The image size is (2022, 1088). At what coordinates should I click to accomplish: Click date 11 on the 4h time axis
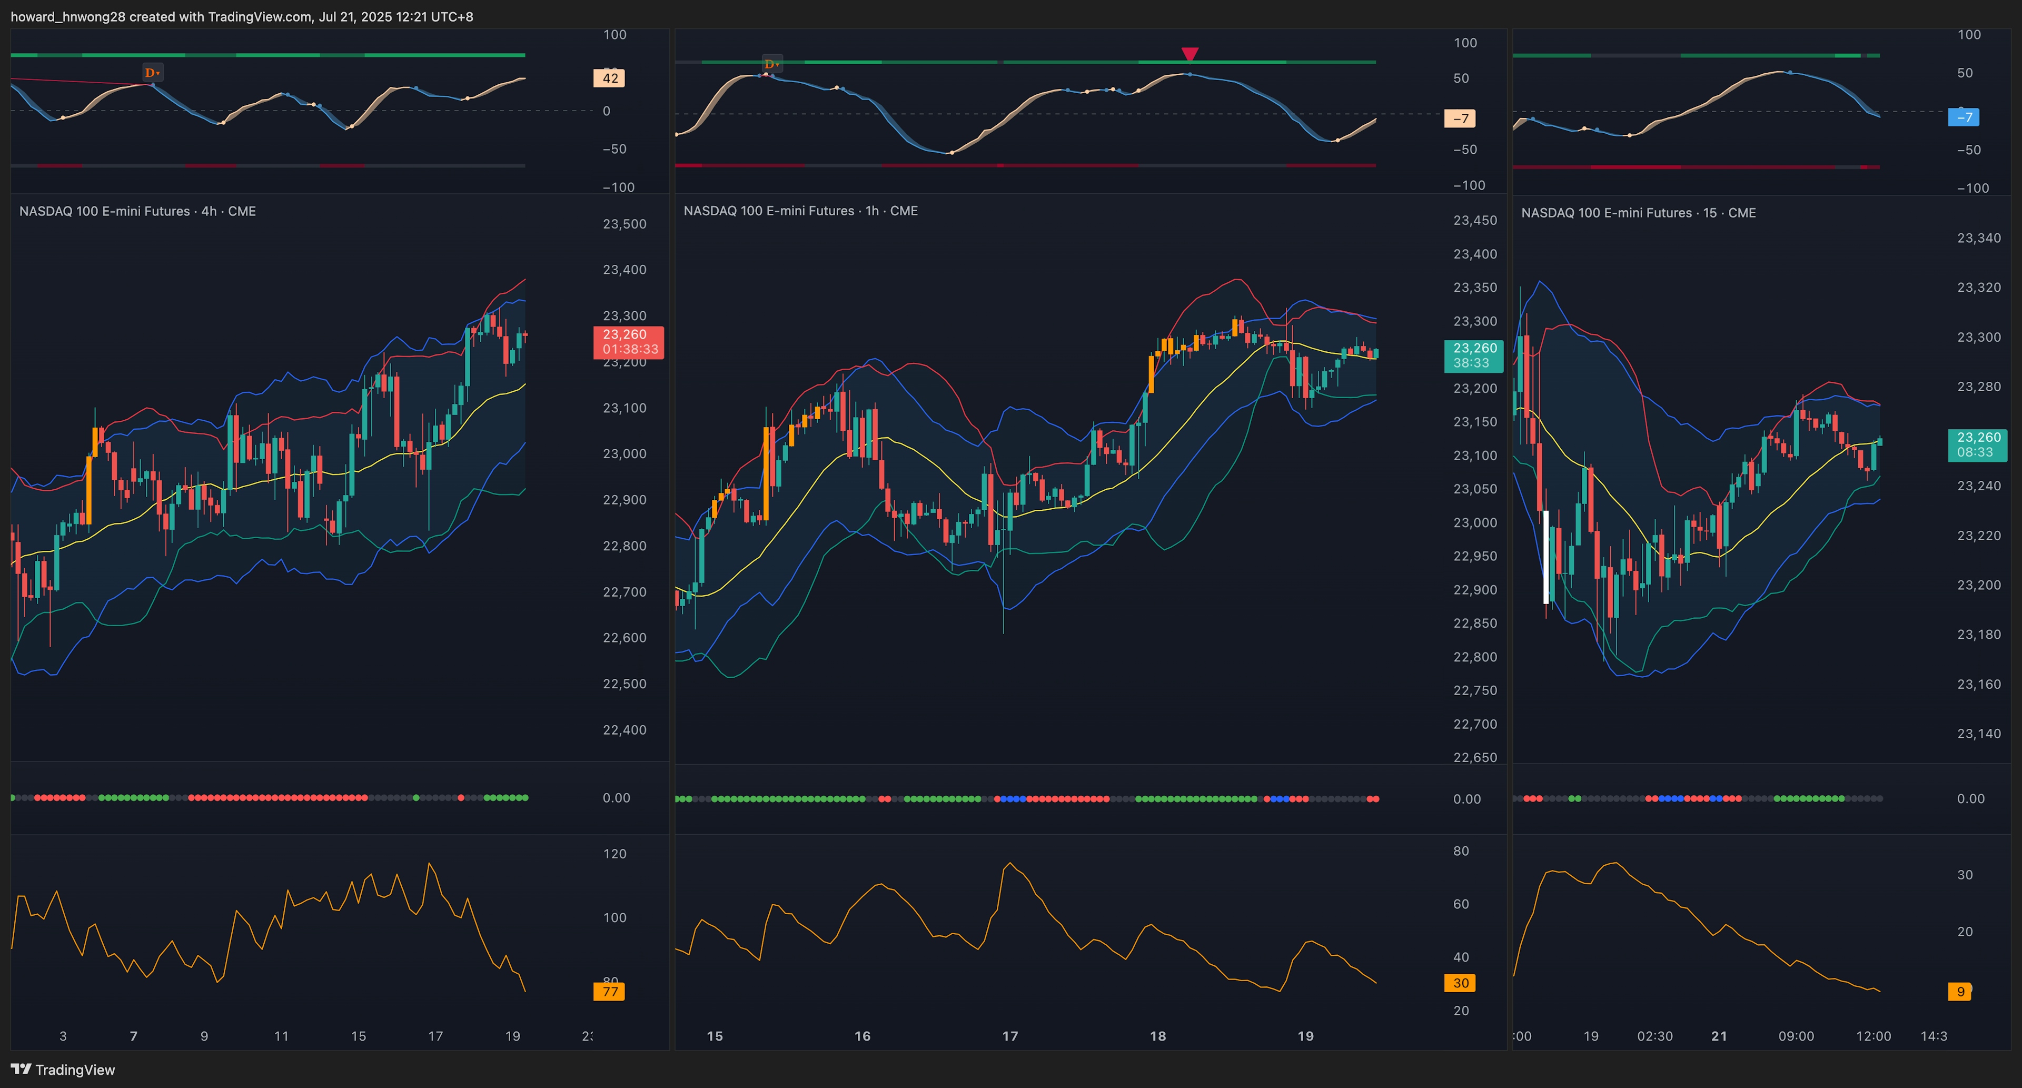tap(281, 1036)
